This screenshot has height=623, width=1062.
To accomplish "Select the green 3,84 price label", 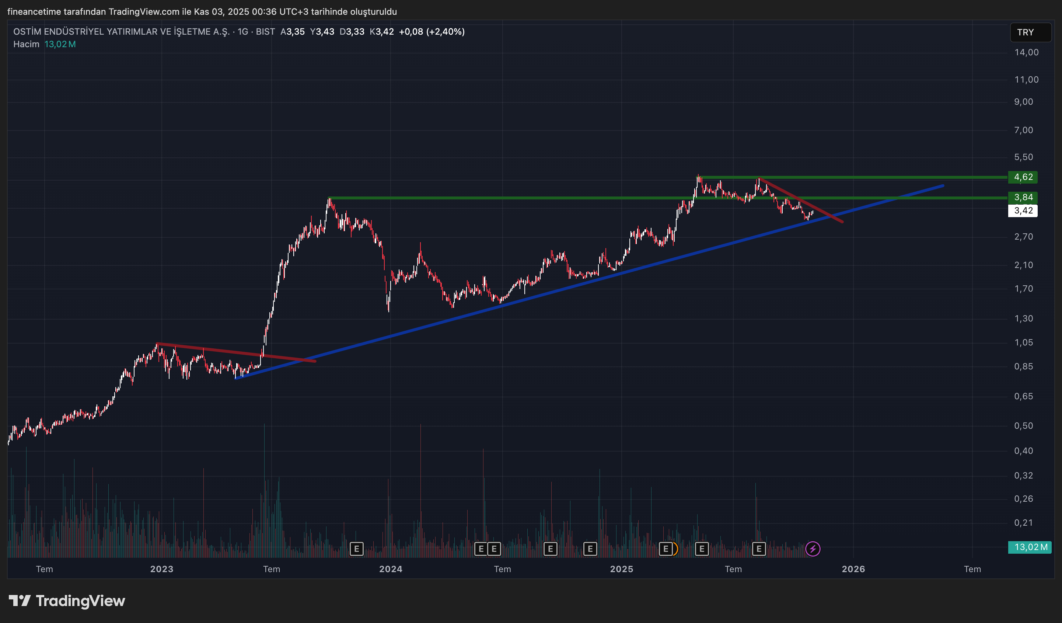I will pos(1023,197).
